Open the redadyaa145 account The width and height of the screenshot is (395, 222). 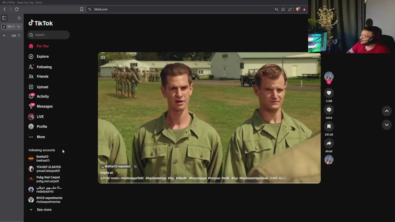45,190
